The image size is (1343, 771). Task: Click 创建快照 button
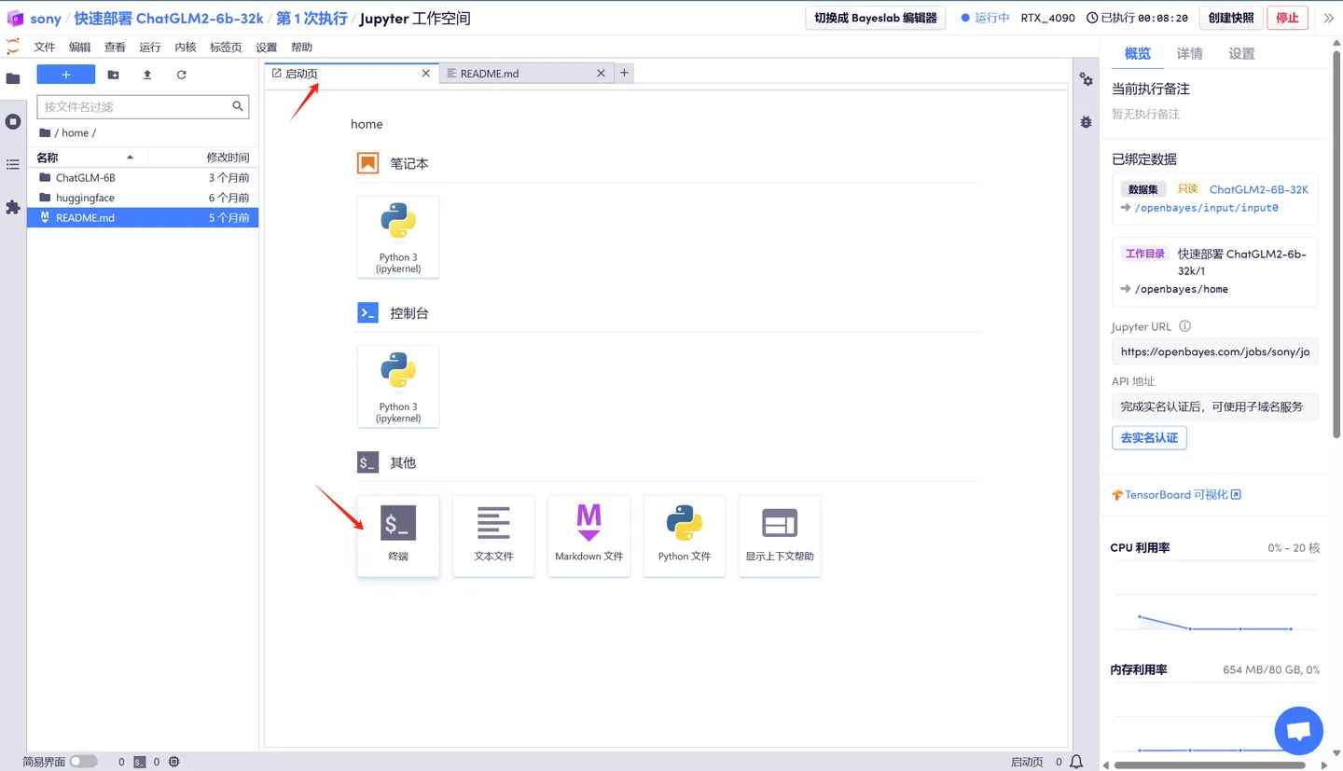tap(1231, 18)
